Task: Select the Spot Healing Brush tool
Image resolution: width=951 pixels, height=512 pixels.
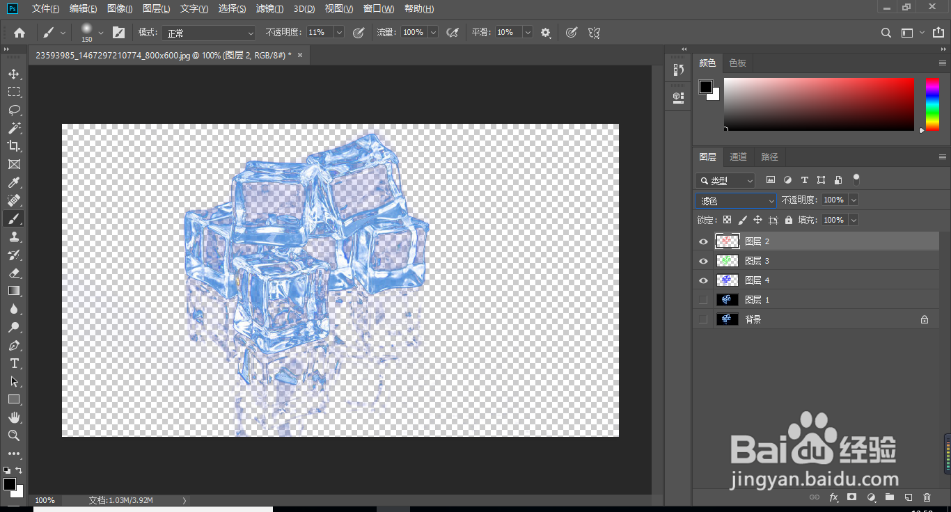Action: pyautogui.click(x=14, y=200)
